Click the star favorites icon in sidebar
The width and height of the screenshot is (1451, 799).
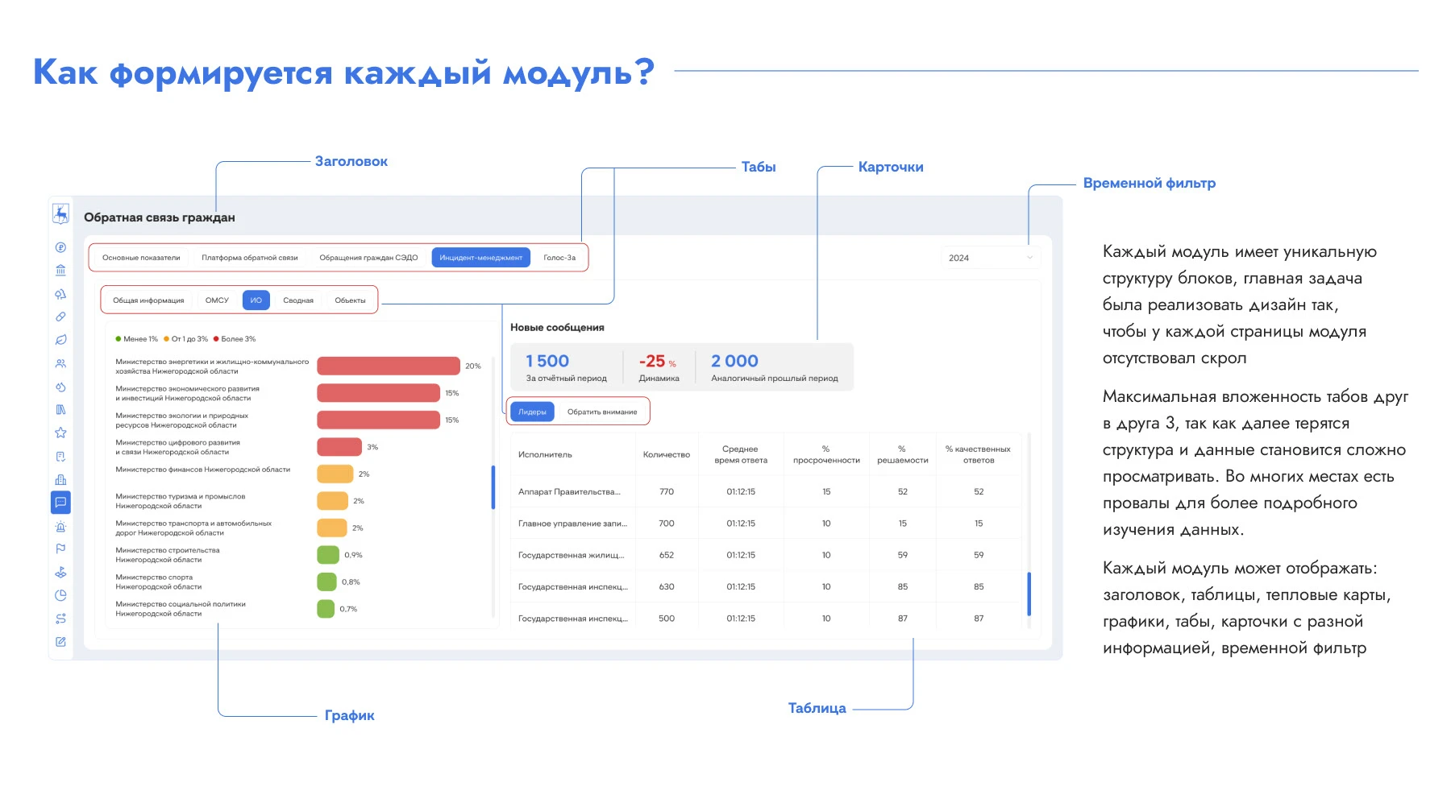tap(60, 433)
